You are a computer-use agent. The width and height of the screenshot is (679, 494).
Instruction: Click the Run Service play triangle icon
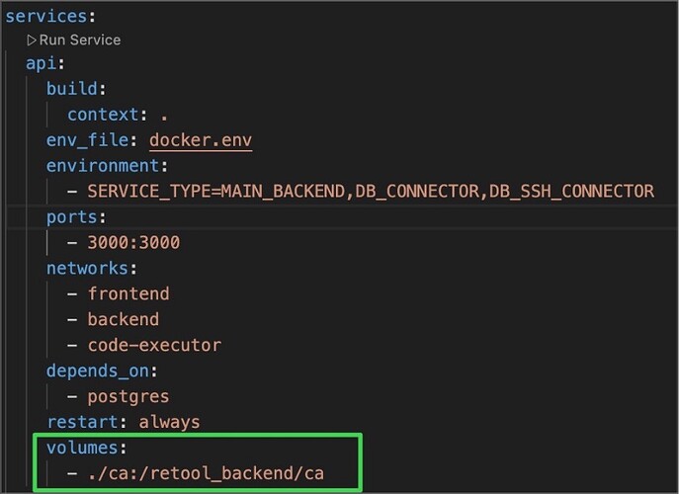tap(31, 41)
